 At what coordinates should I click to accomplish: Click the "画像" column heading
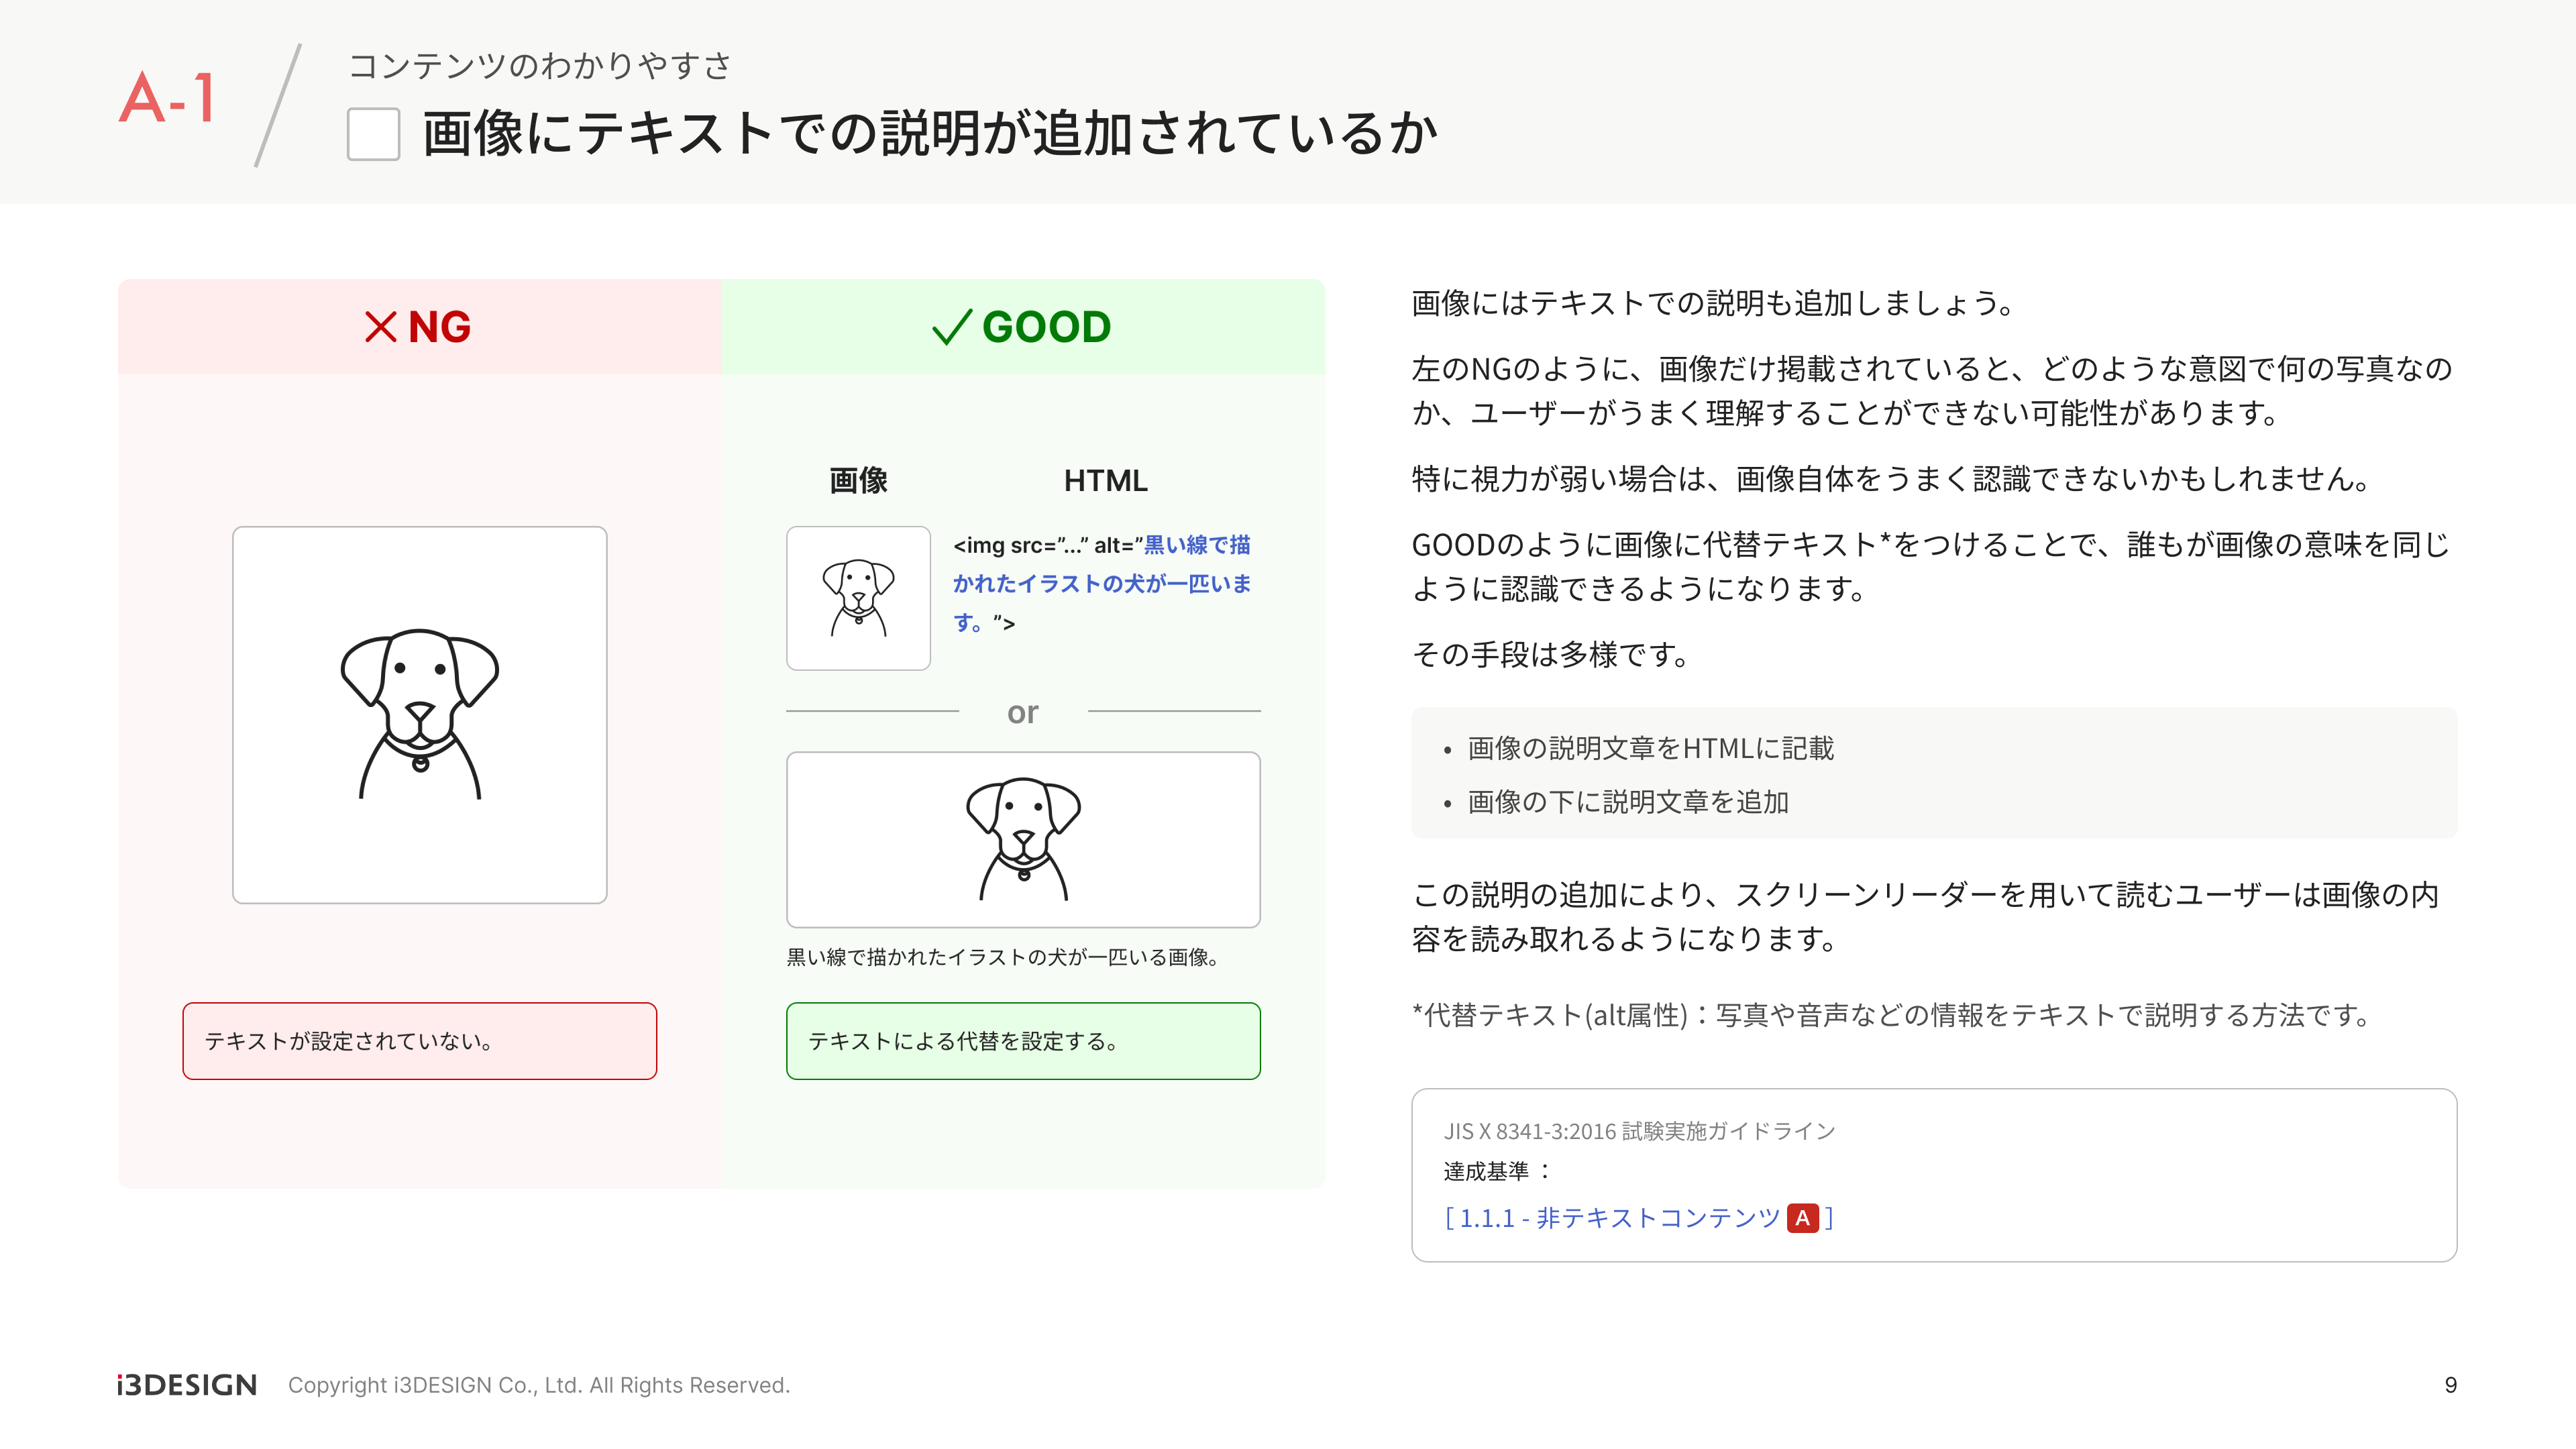coord(858,481)
